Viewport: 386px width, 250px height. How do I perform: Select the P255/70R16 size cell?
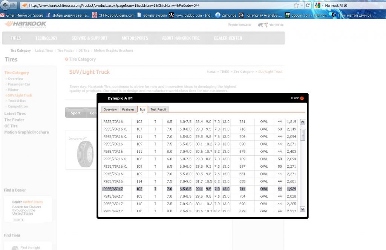[116, 144]
